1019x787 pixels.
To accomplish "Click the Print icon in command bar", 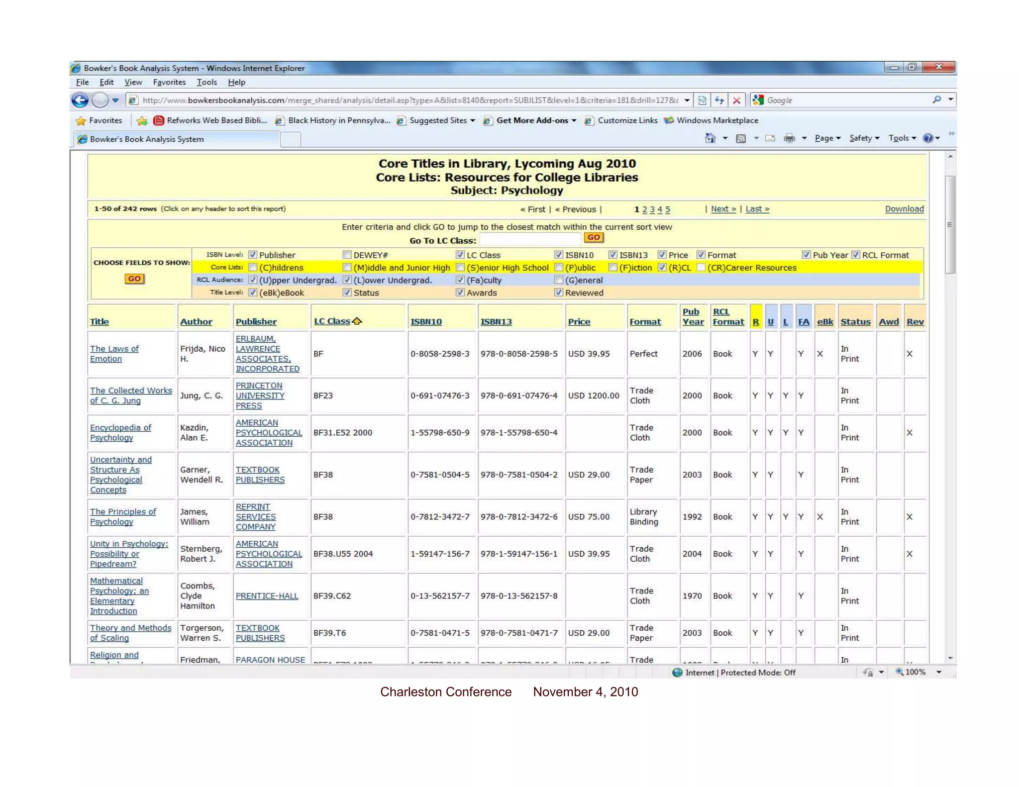I will [x=789, y=138].
